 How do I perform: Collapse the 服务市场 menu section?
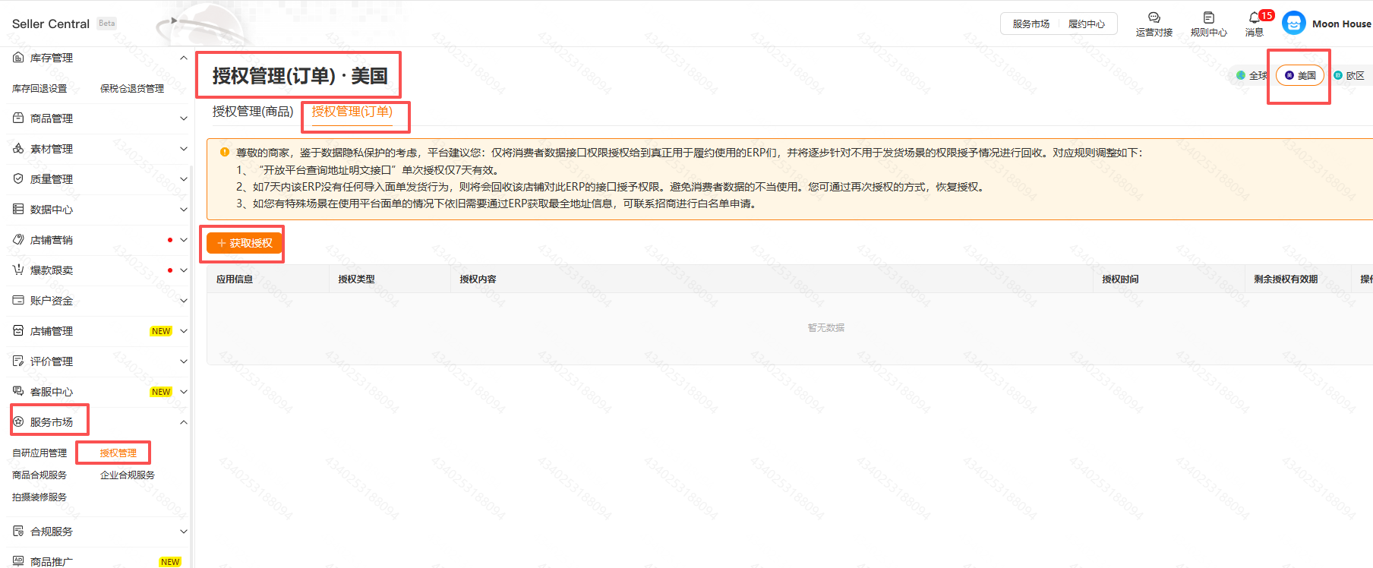[183, 422]
